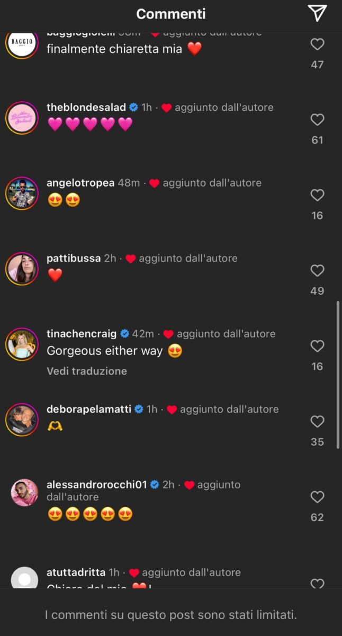Screen dimensions: 342x636
Task: Tap the deborapelamatti username
Action: pos(89,409)
